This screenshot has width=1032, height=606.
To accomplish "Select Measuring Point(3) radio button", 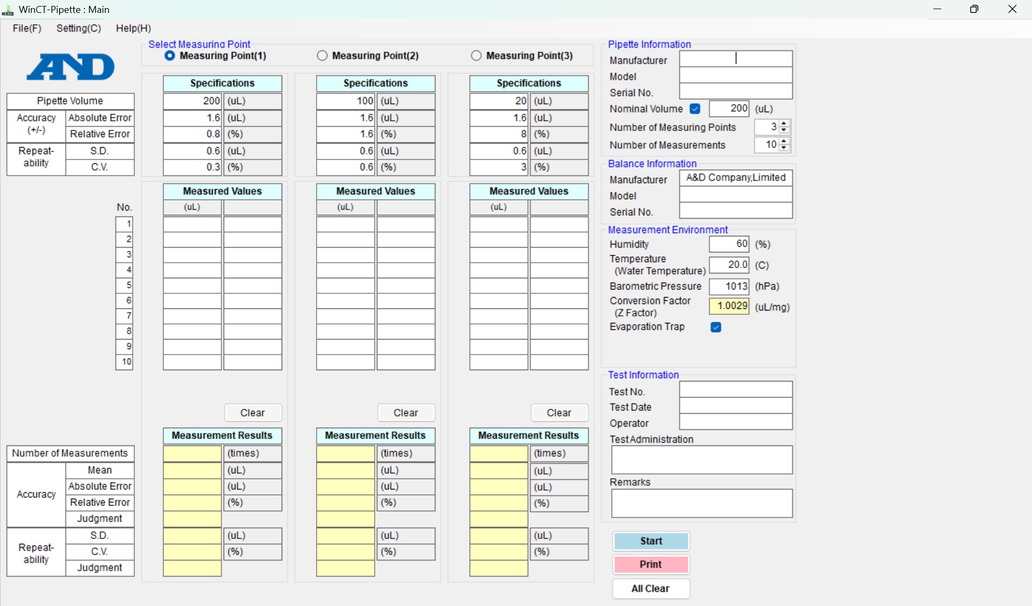I will pyautogui.click(x=476, y=56).
